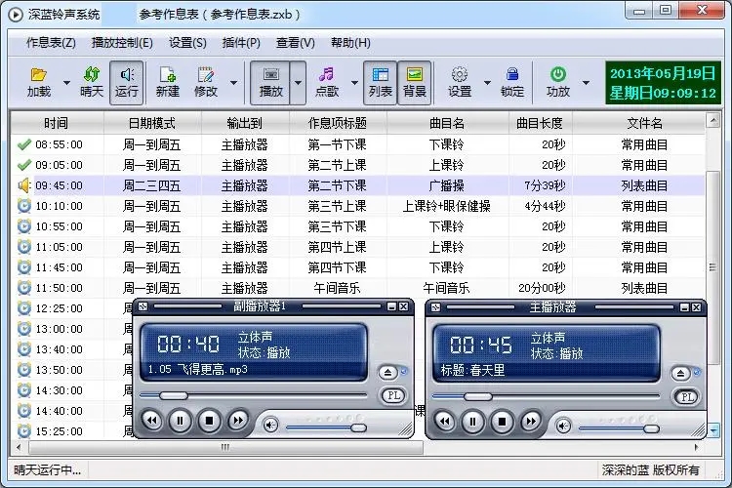Click the 曲目名 column header

447,123
